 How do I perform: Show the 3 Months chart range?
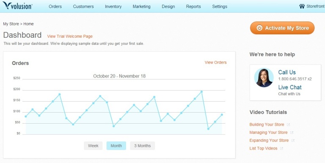(x=142, y=146)
